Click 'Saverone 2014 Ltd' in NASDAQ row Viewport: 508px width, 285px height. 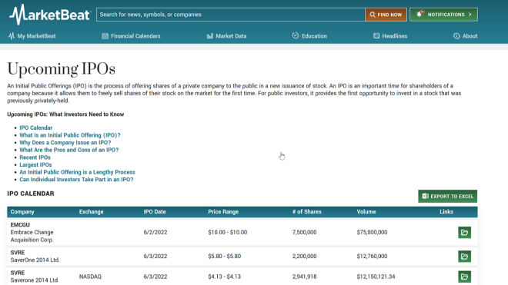[34, 280]
